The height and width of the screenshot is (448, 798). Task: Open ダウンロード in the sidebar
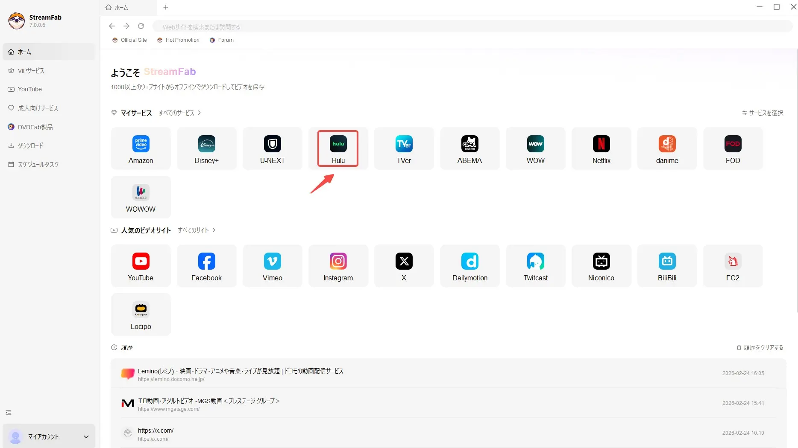coord(49,145)
